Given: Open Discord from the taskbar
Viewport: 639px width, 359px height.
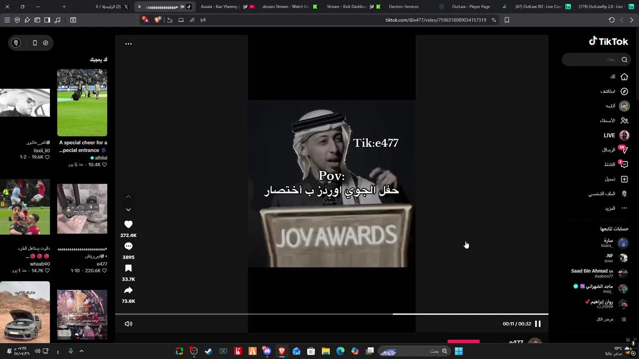Looking at the screenshot, I should pos(267,351).
